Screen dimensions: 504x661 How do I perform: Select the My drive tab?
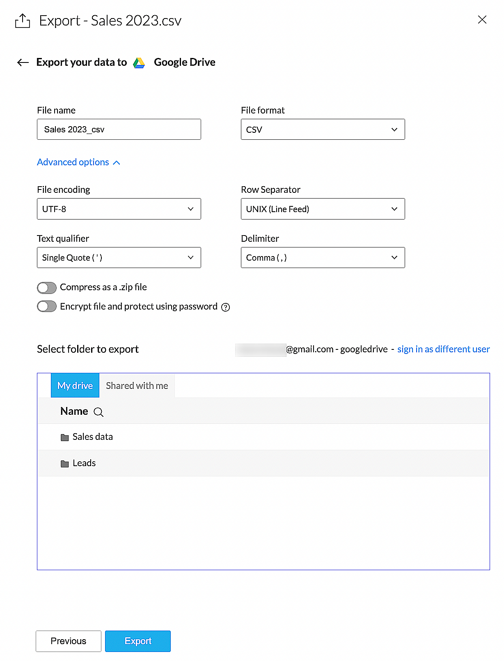click(75, 386)
